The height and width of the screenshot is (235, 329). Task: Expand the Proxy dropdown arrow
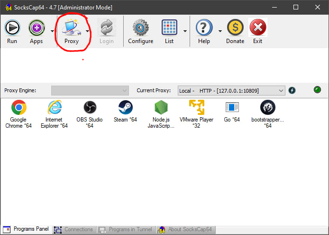tap(87, 31)
